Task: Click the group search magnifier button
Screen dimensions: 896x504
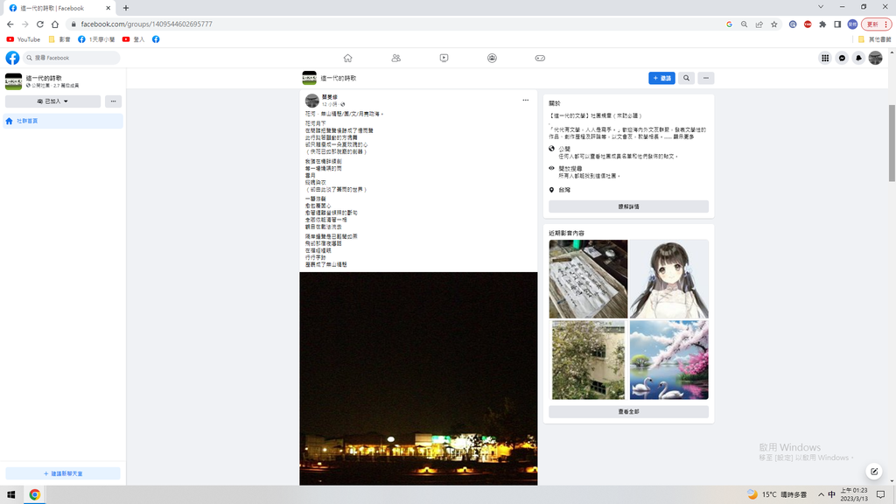Action: 687,78
